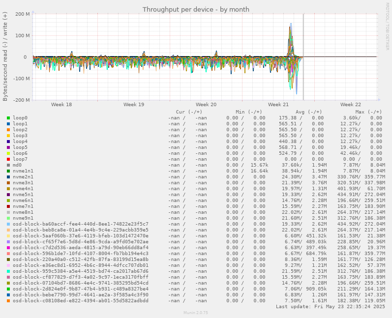Select the loop1 legend label
The width and height of the screenshot is (392, 318).
point(20,124)
